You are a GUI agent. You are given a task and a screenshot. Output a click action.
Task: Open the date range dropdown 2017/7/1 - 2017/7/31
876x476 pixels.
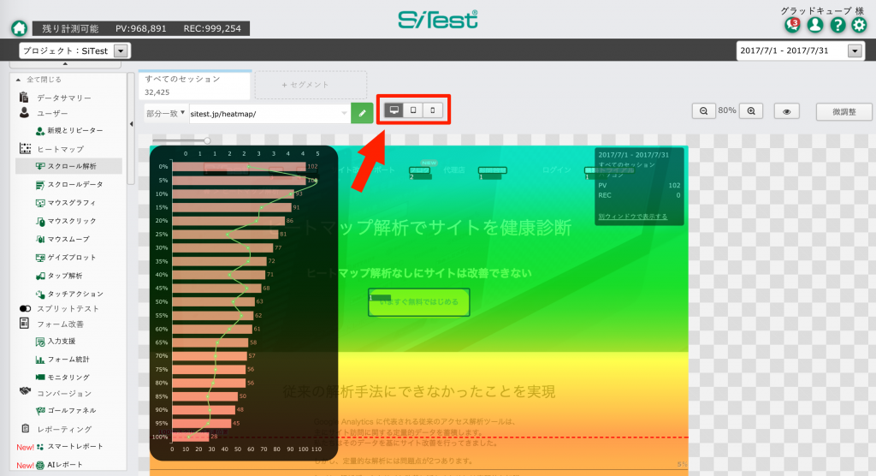(801, 51)
